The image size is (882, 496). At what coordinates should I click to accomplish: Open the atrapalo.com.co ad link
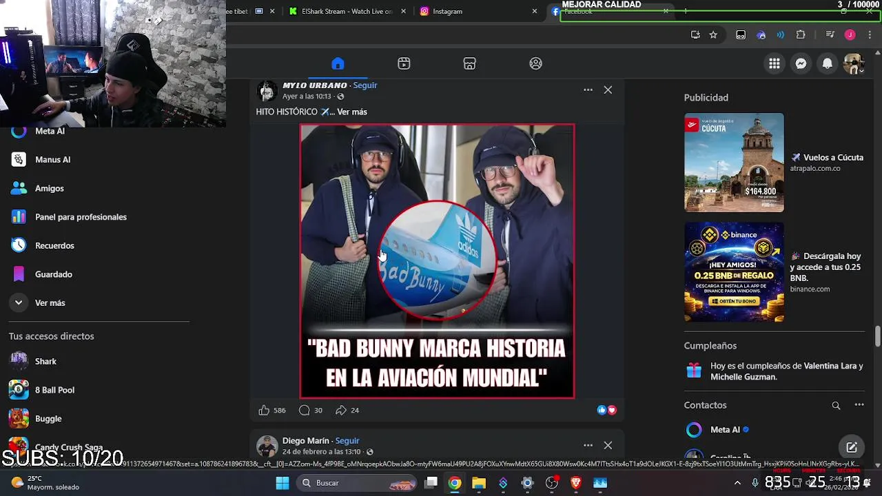point(815,168)
